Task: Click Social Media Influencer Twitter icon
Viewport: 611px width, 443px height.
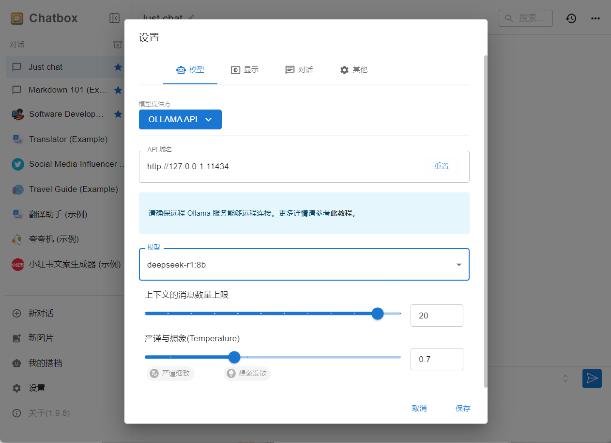Action: (x=18, y=164)
